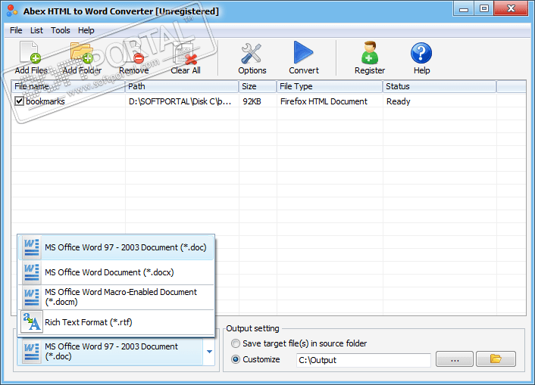
Task: Open output folder with the folder icon button
Action: click(496, 359)
